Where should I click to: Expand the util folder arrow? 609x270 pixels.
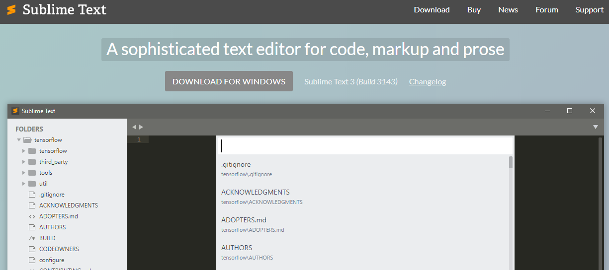(x=24, y=184)
